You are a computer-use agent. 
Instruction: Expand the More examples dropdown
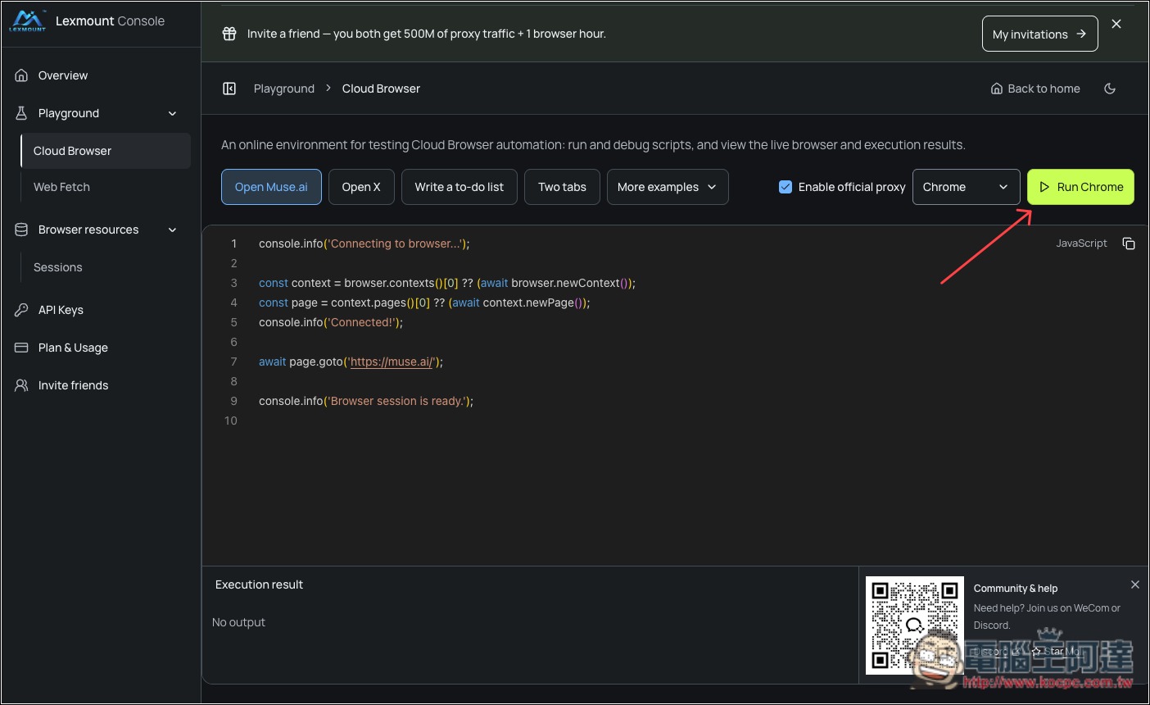pos(668,187)
